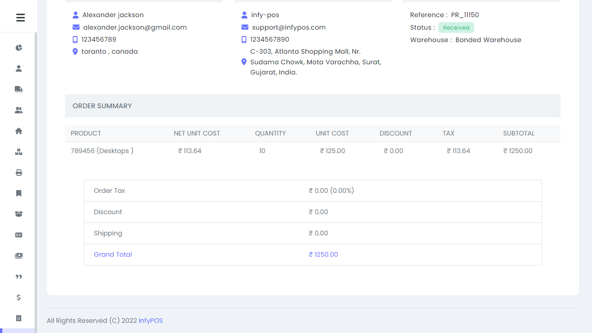Open the InfyPOS link in the footer

tap(150, 321)
